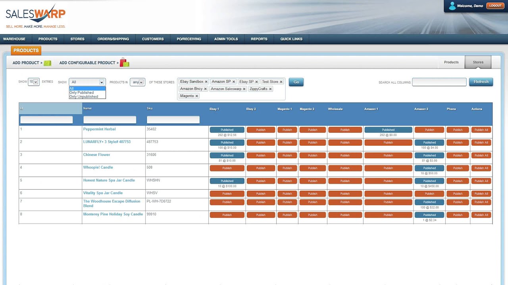Open The Woodhouse Escape Diffusion Blend product

tap(112, 203)
